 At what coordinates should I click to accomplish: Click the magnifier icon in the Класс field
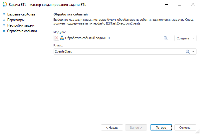point(188,51)
